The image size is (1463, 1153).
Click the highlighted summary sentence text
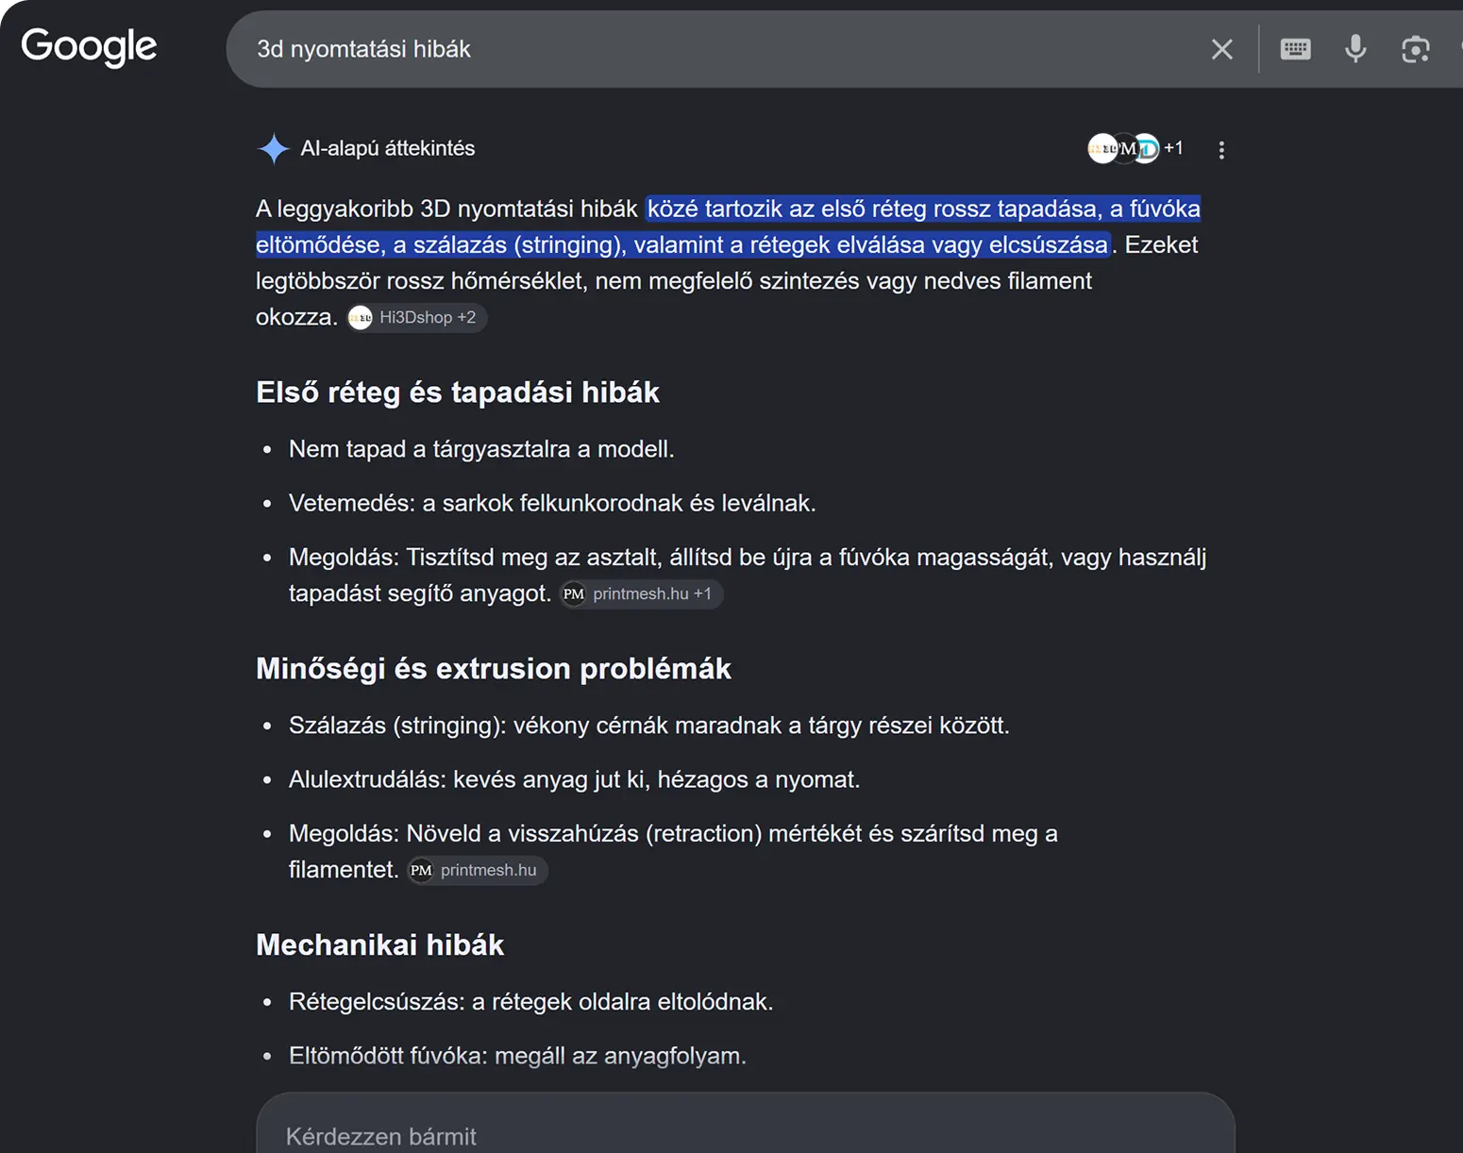pos(729,226)
